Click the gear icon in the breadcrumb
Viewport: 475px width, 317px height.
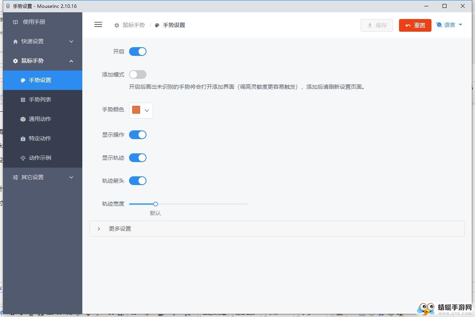tap(117, 25)
